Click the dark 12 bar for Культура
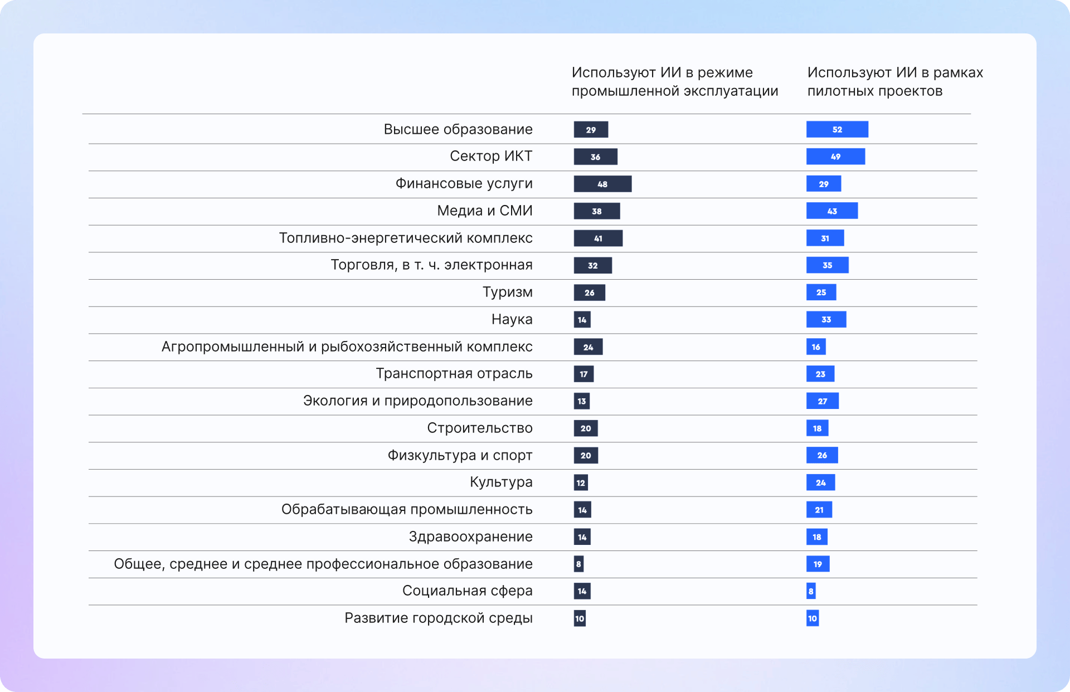Image resolution: width=1070 pixels, height=692 pixels. pos(581,483)
